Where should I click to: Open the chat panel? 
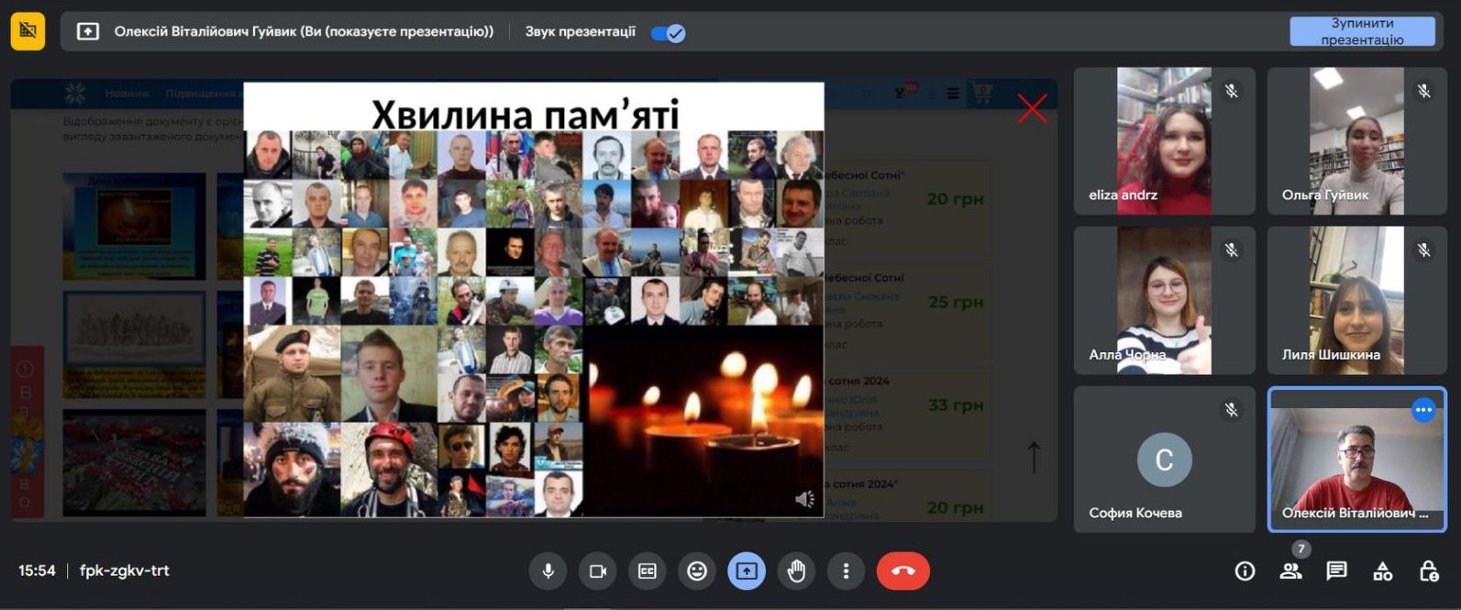point(1336,571)
